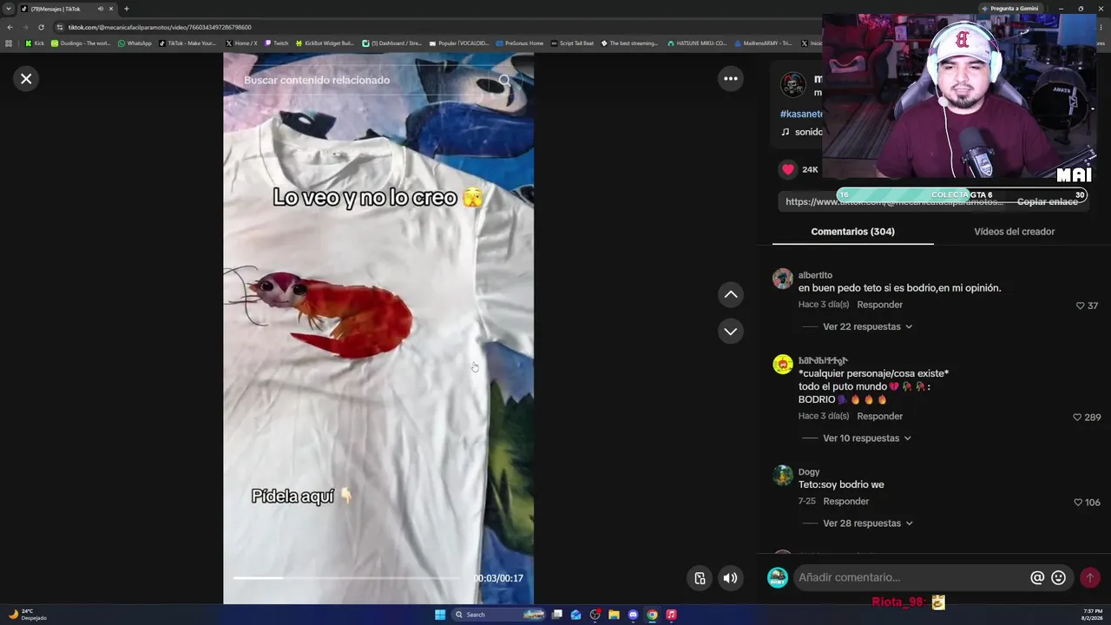The width and height of the screenshot is (1111, 625).
Task: Mute the video with the speaker icon
Action: 731,578
